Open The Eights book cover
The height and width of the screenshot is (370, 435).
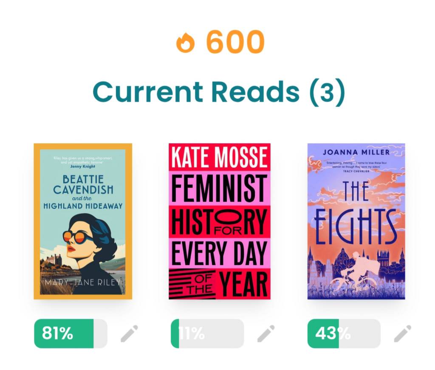356,221
